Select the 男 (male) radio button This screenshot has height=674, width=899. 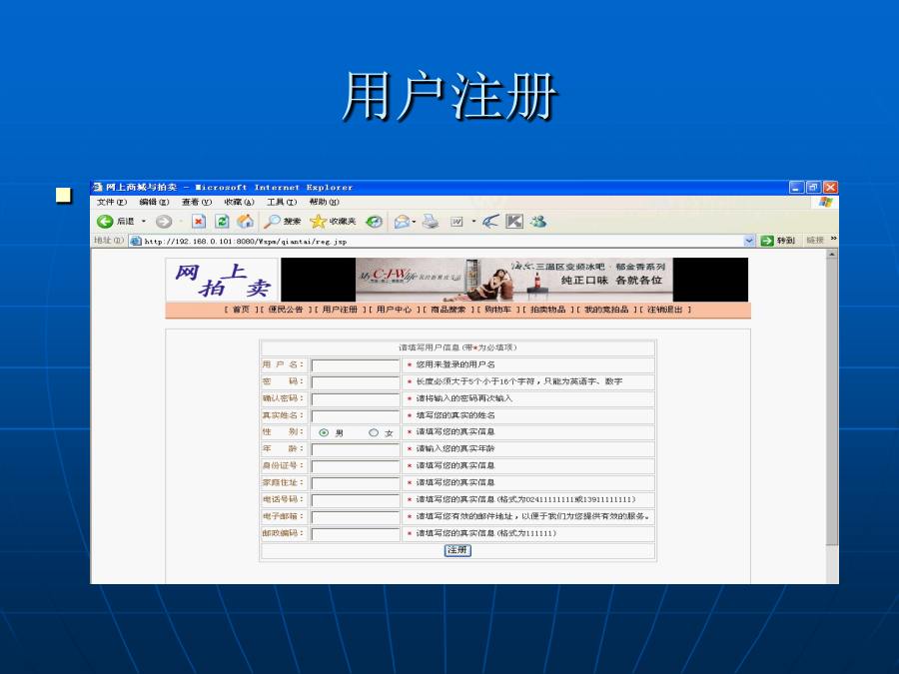[324, 432]
